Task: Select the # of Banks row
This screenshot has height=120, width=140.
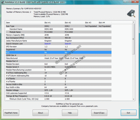Action: 59,78
